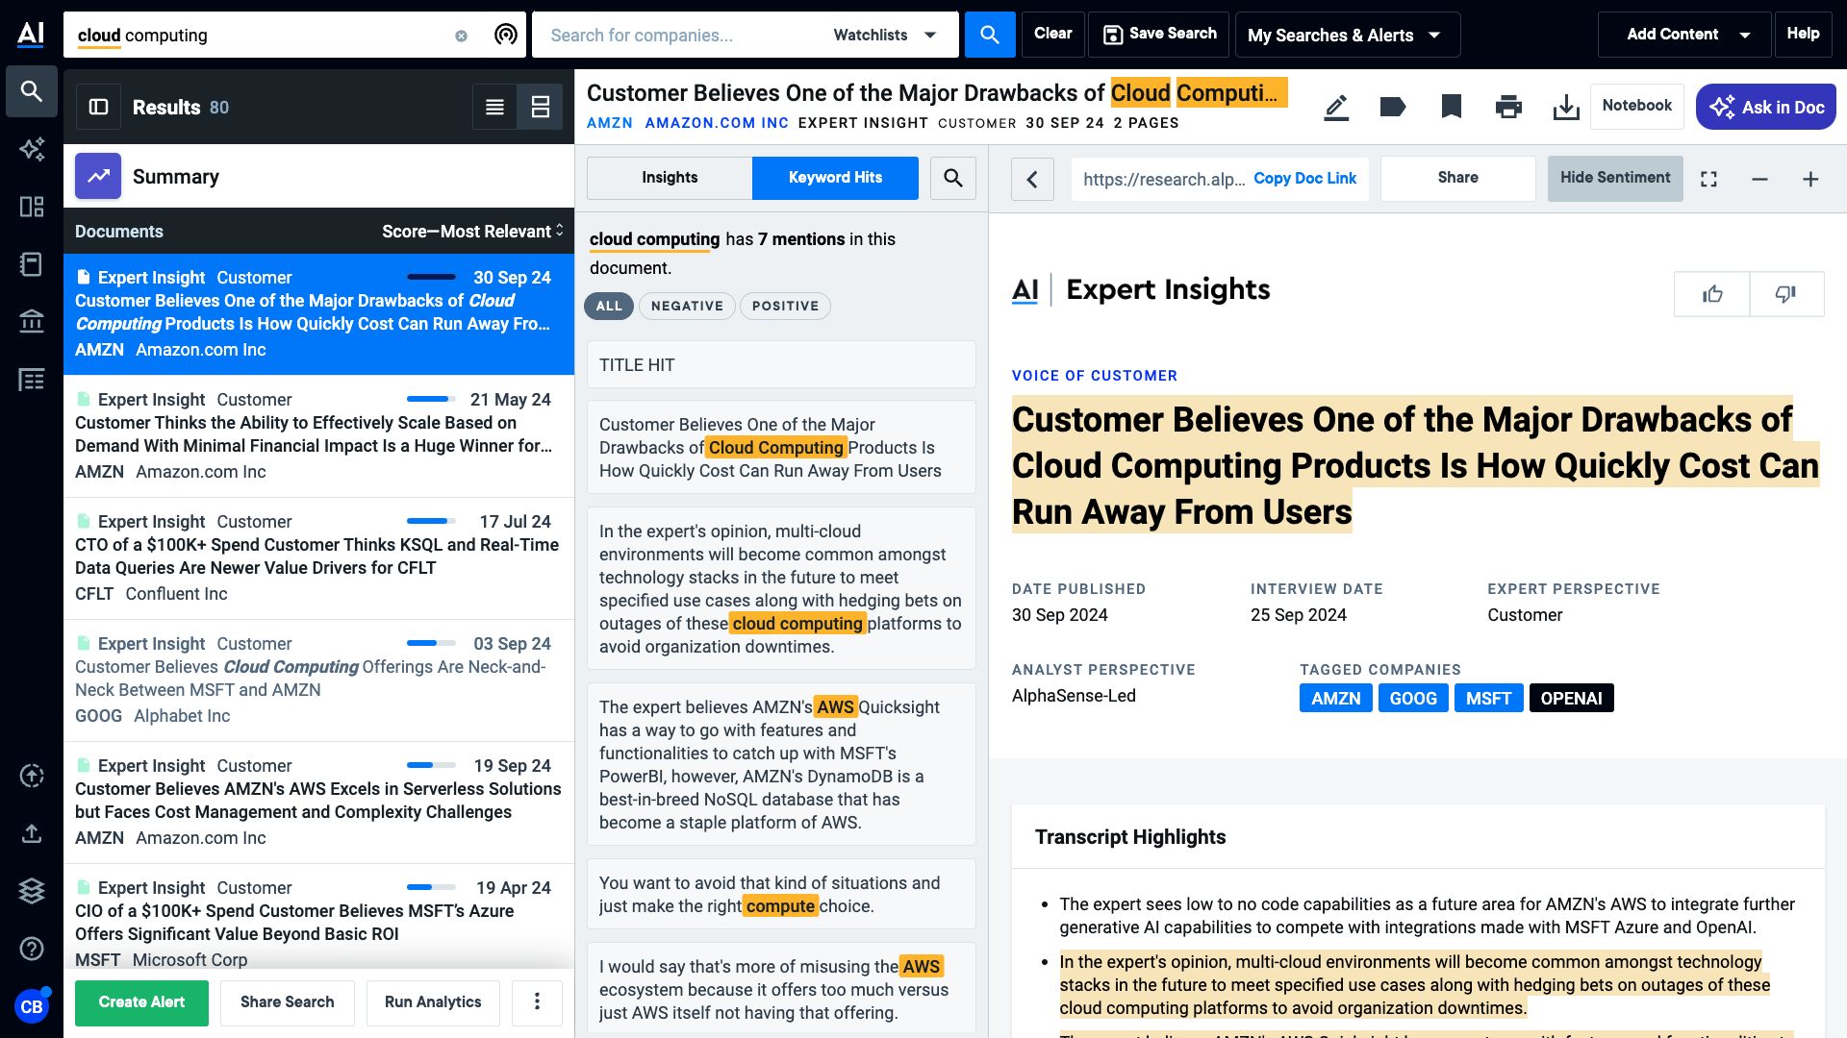
Task: Open the stacked layers sidebar icon
Action: (32, 891)
